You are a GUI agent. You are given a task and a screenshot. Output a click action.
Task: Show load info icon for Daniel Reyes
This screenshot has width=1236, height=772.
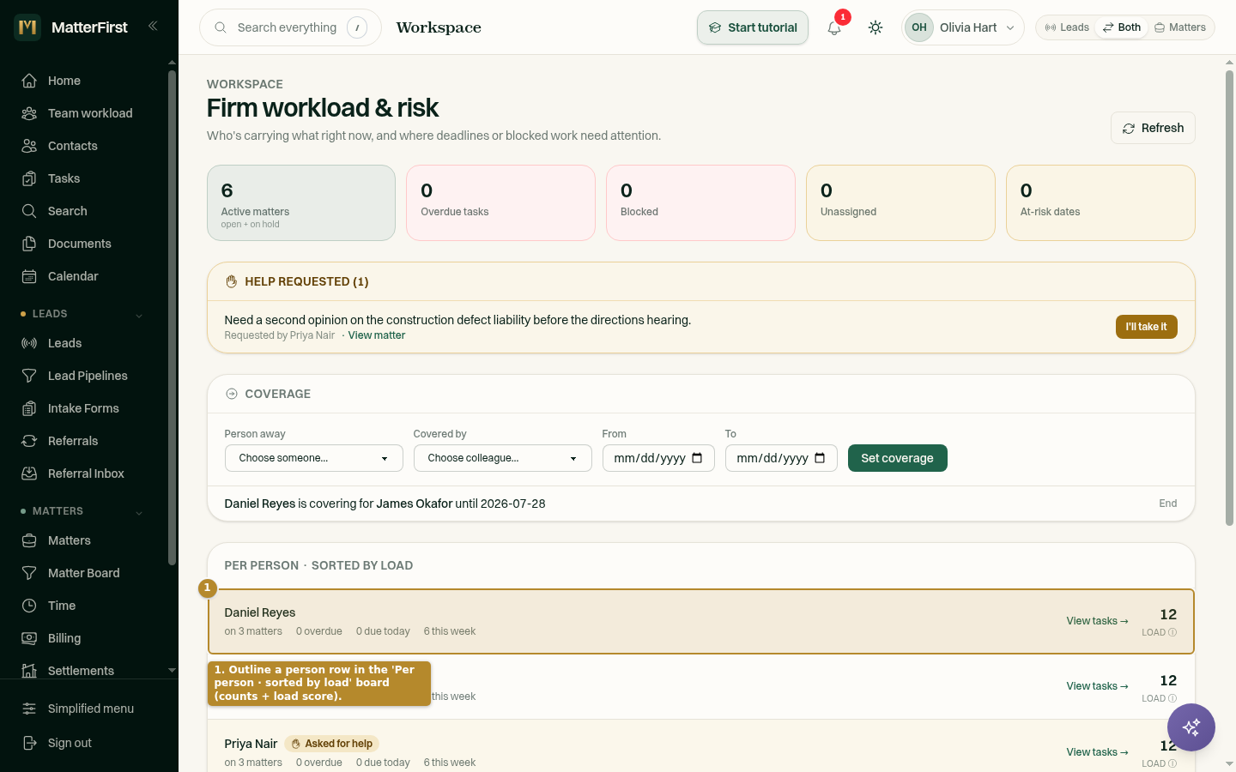(1172, 632)
